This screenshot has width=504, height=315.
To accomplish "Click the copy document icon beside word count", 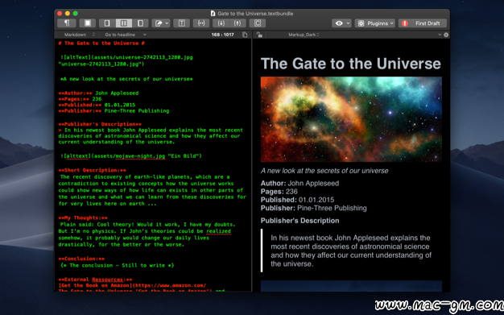I will click(245, 35).
